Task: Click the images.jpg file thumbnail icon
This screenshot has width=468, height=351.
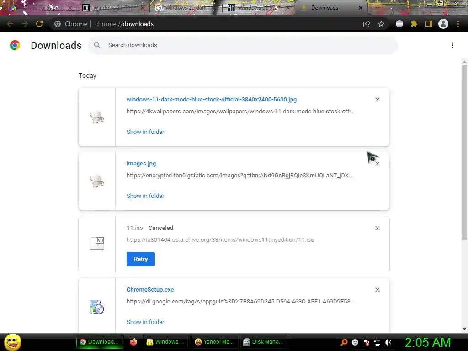Action: point(97,181)
